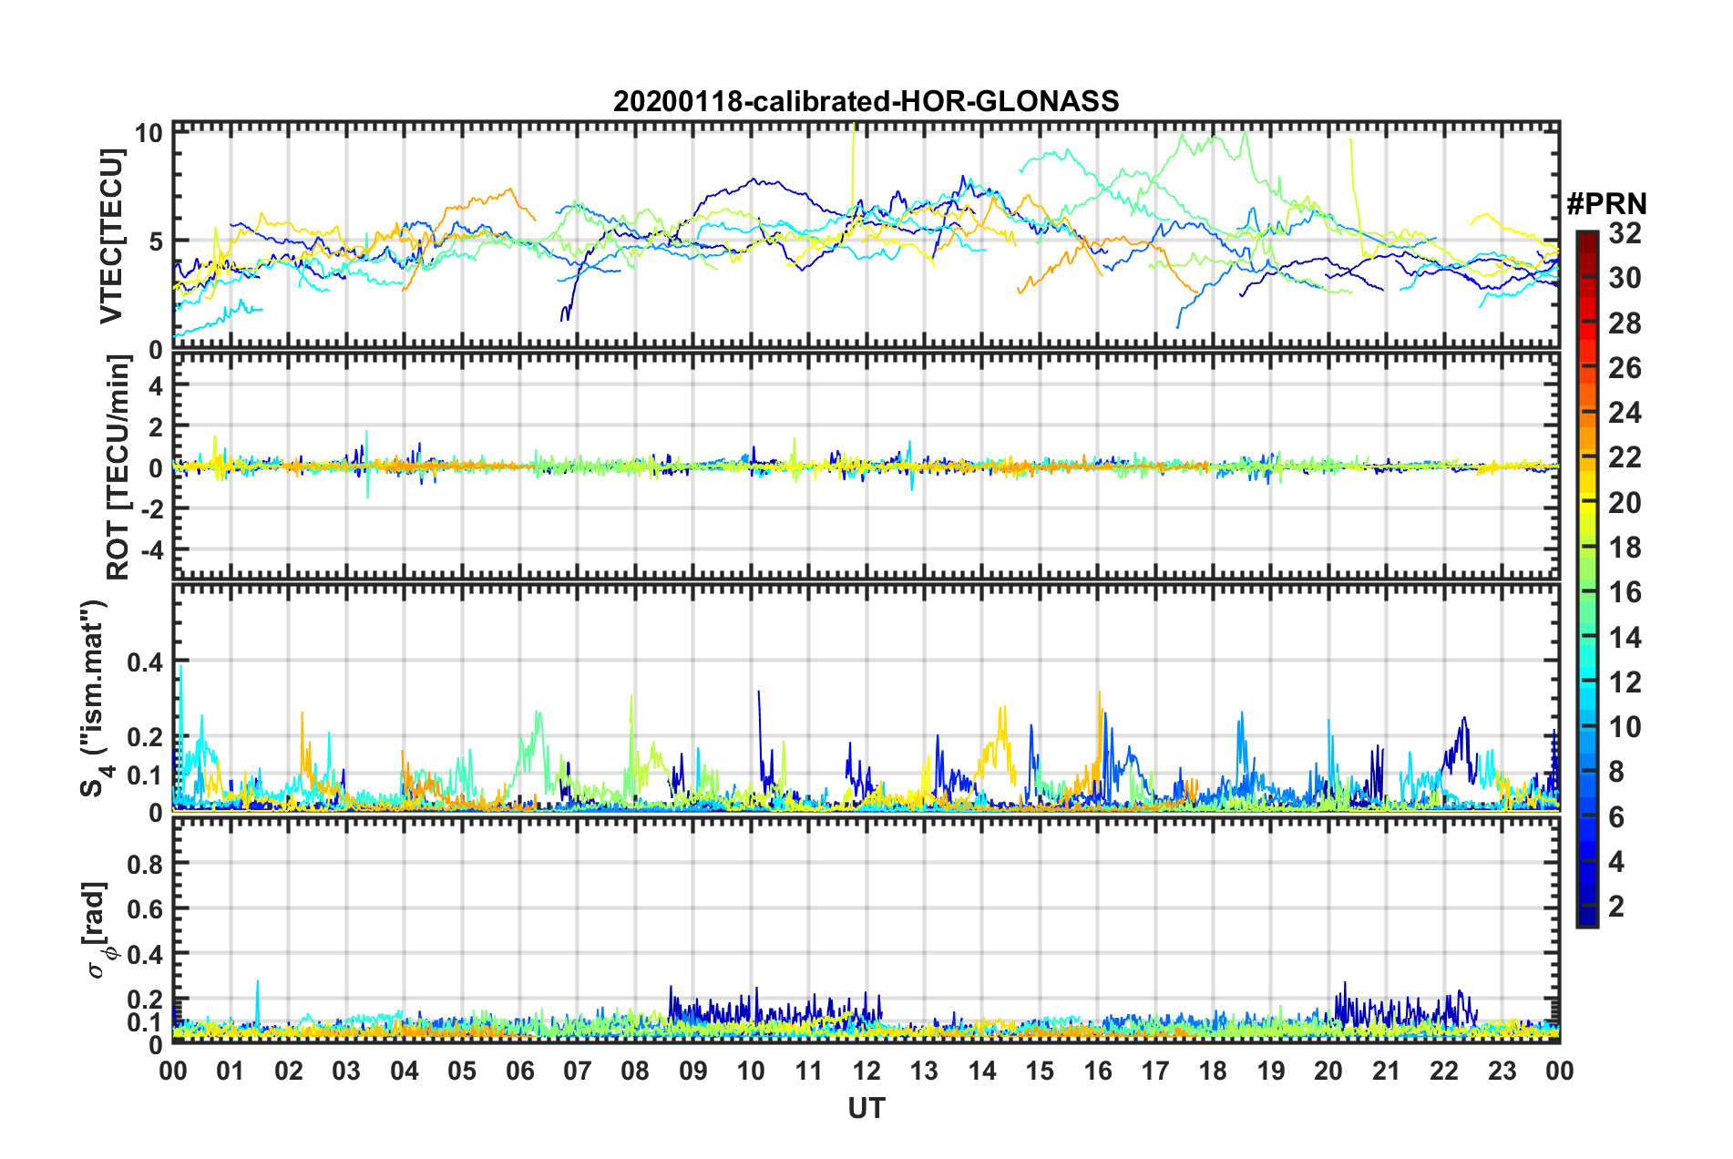
Task: Click x-axis hour tick 01
Action: [231, 1071]
